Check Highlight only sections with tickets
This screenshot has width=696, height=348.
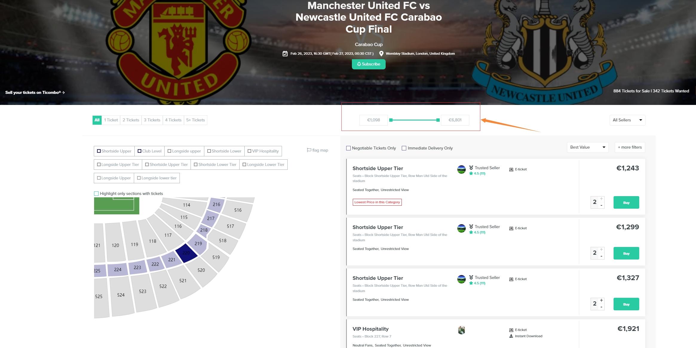click(x=96, y=193)
